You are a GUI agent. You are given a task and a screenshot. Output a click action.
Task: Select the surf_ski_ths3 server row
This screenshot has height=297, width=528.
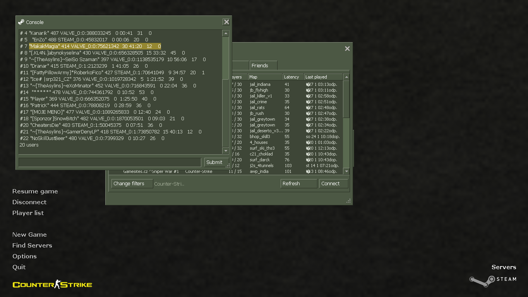(x=287, y=148)
